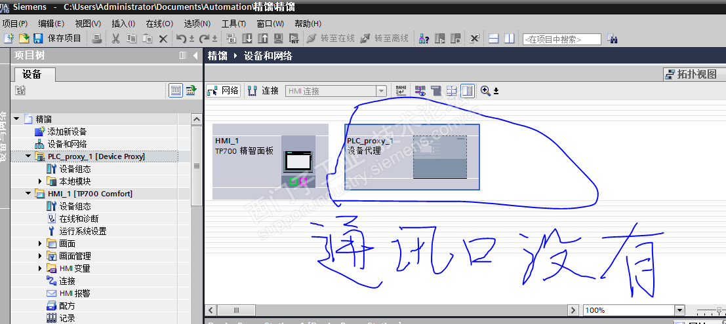The height and width of the screenshot is (324, 726).
Task: Open the 在线(O) menu
Action: point(159,24)
